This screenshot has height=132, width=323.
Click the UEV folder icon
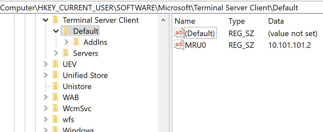[x=55, y=64]
